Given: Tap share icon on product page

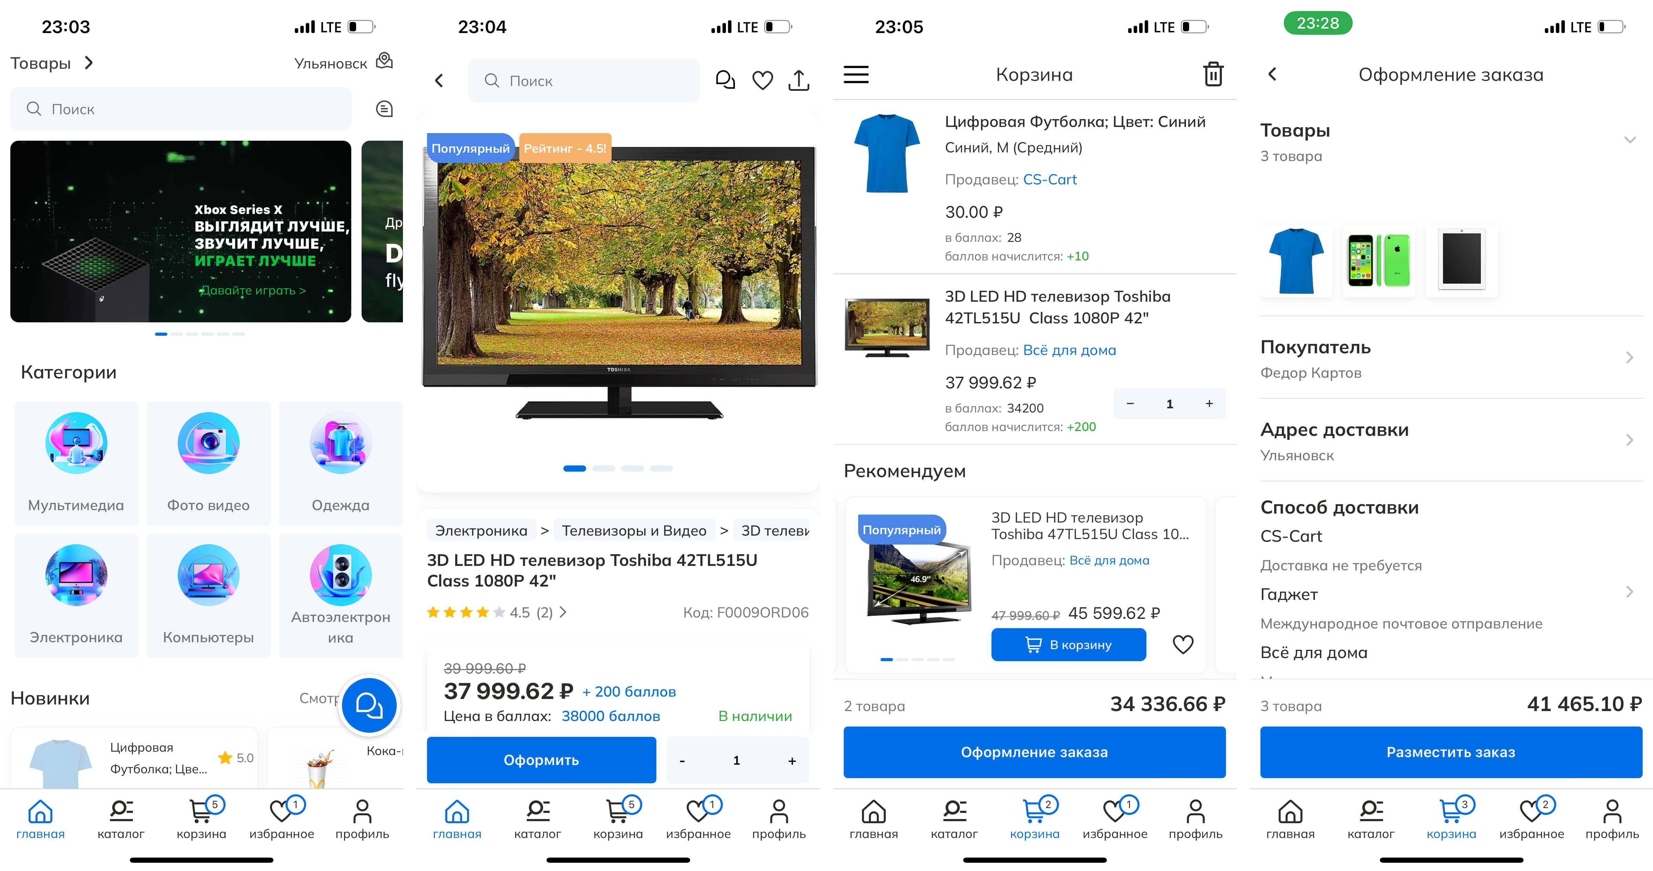Looking at the screenshot, I should point(798,81).
